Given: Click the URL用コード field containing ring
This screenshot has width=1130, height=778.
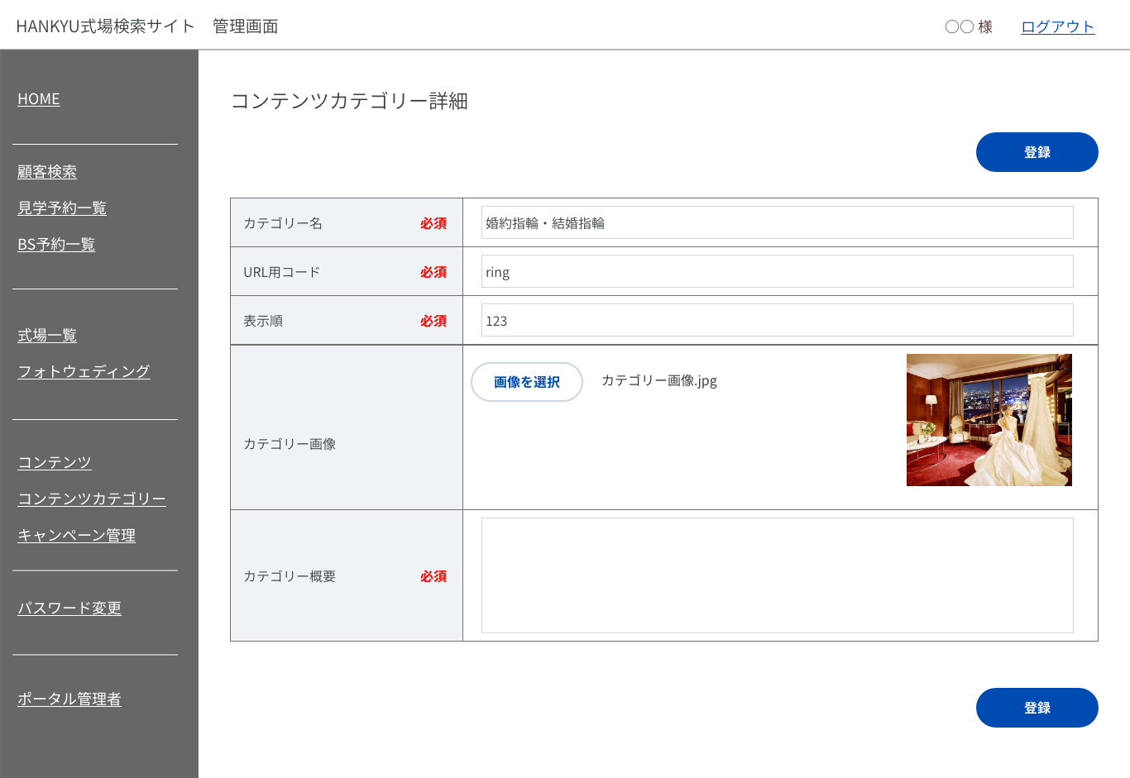Looking at the screenshot, I should (777, 272).
